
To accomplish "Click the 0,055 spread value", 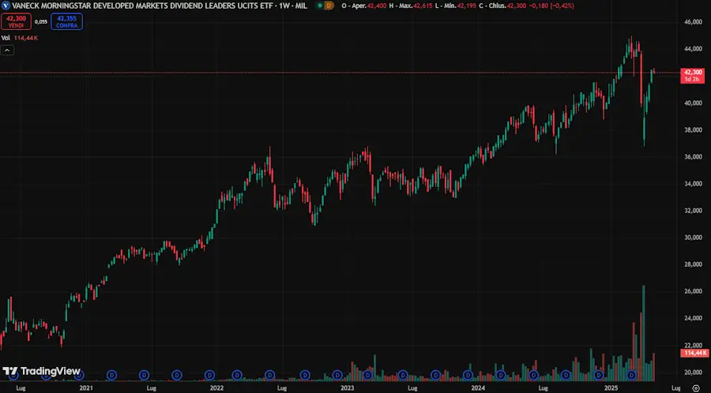I will pos(41,22).
